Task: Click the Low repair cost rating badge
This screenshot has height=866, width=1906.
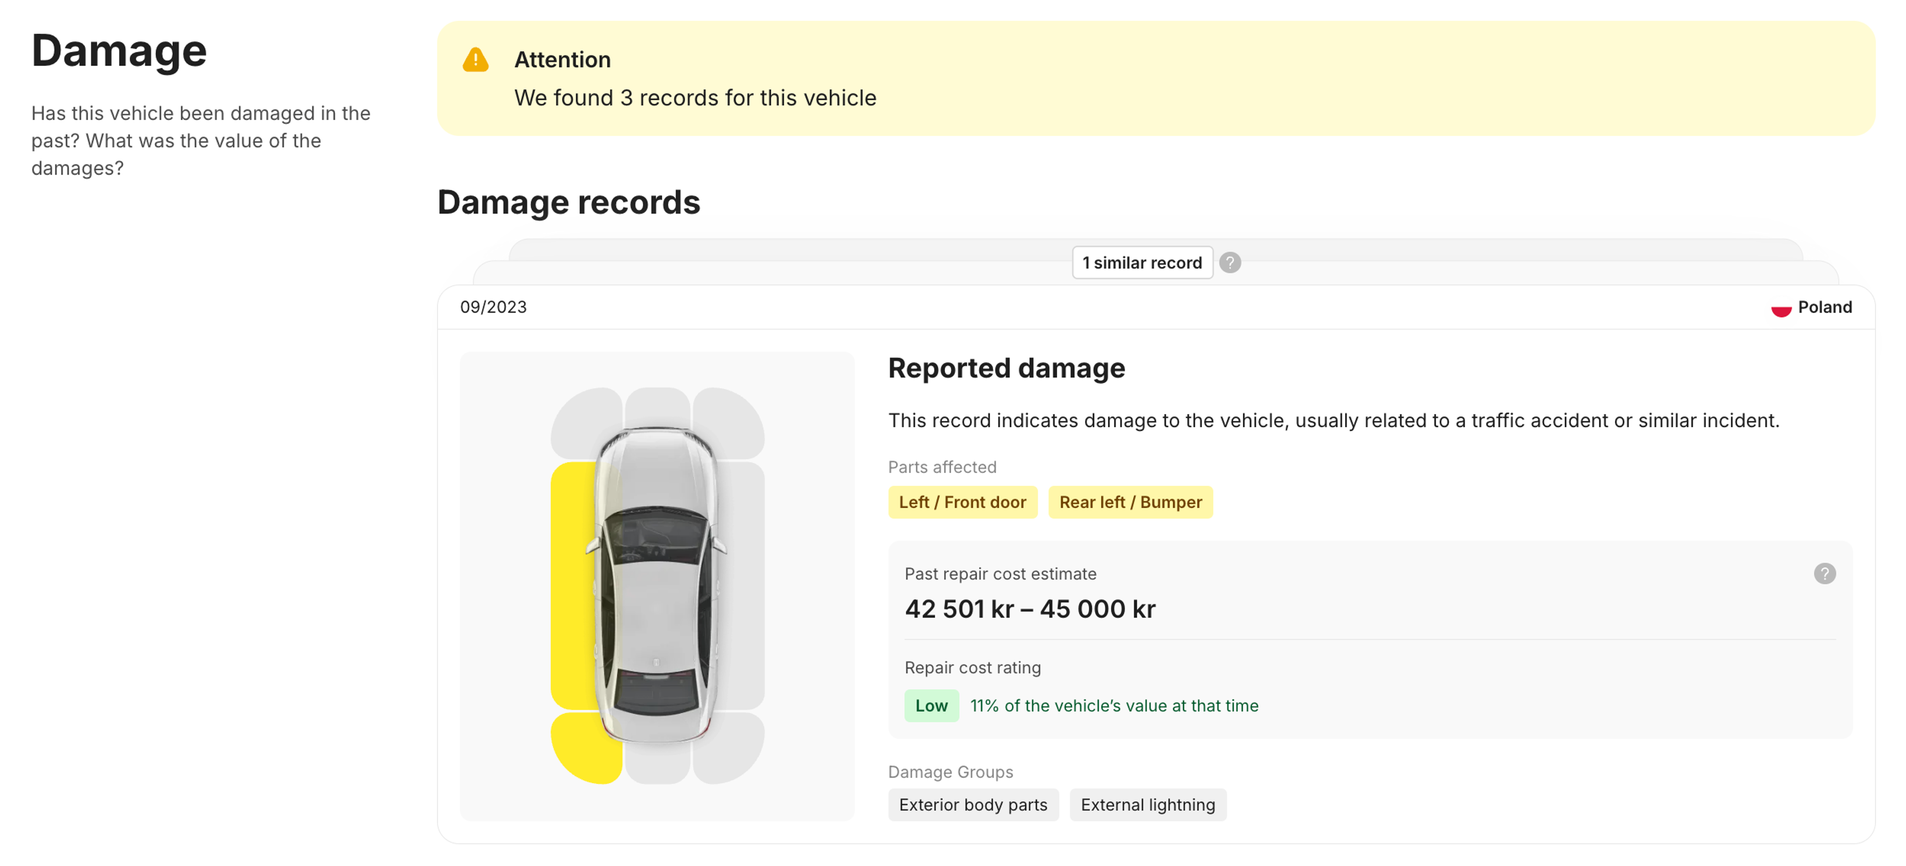Action: click(x=931, y=706)
